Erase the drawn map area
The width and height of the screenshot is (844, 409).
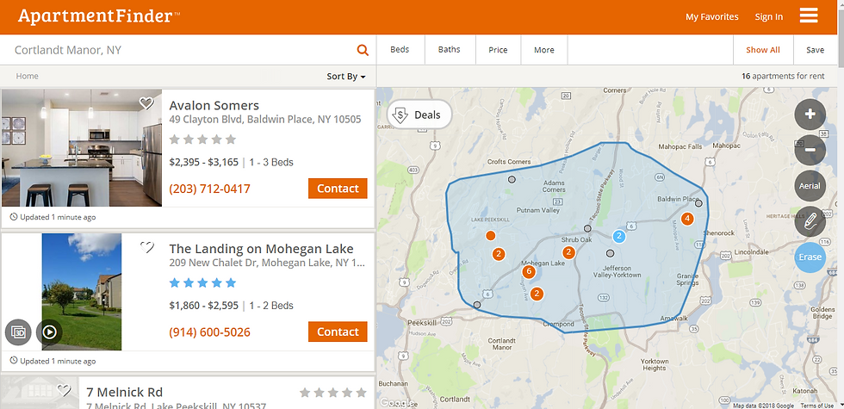[x=810, y=257]
